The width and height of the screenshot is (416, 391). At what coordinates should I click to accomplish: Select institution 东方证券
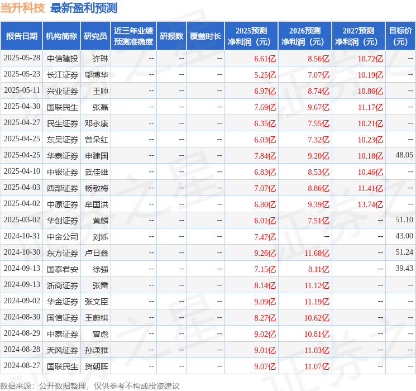63,253
